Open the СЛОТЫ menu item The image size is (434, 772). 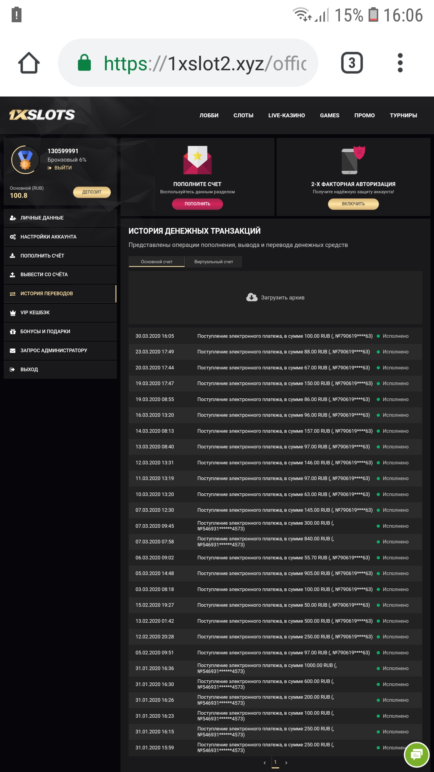tap(243, 115)
